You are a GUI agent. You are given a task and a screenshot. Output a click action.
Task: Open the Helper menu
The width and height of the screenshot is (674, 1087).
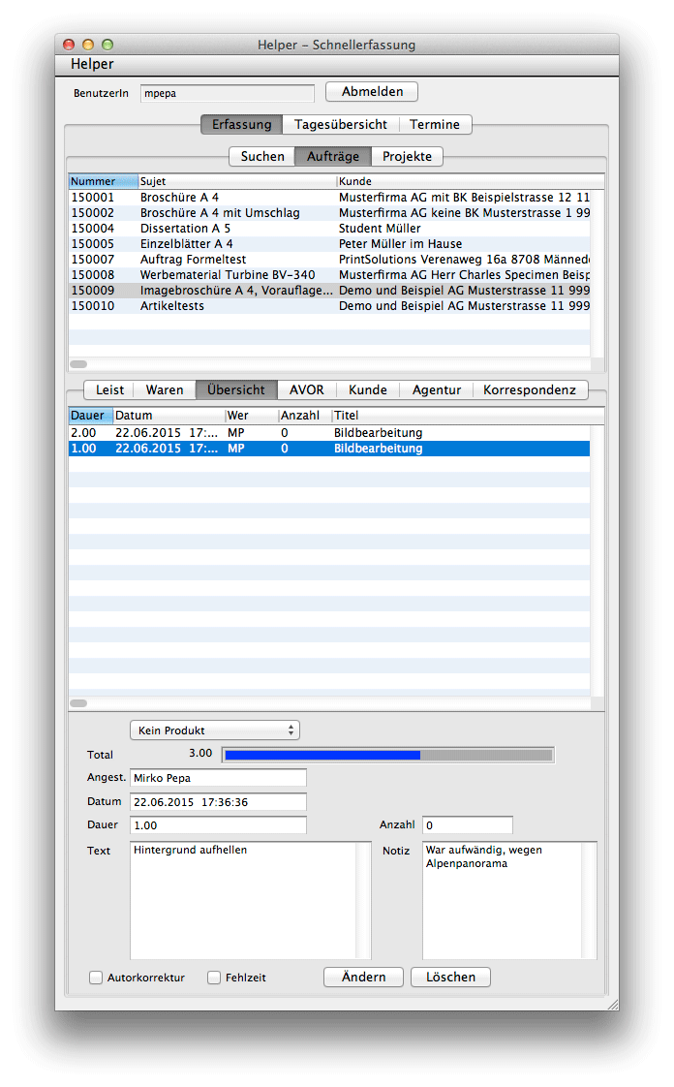point(92,65)
